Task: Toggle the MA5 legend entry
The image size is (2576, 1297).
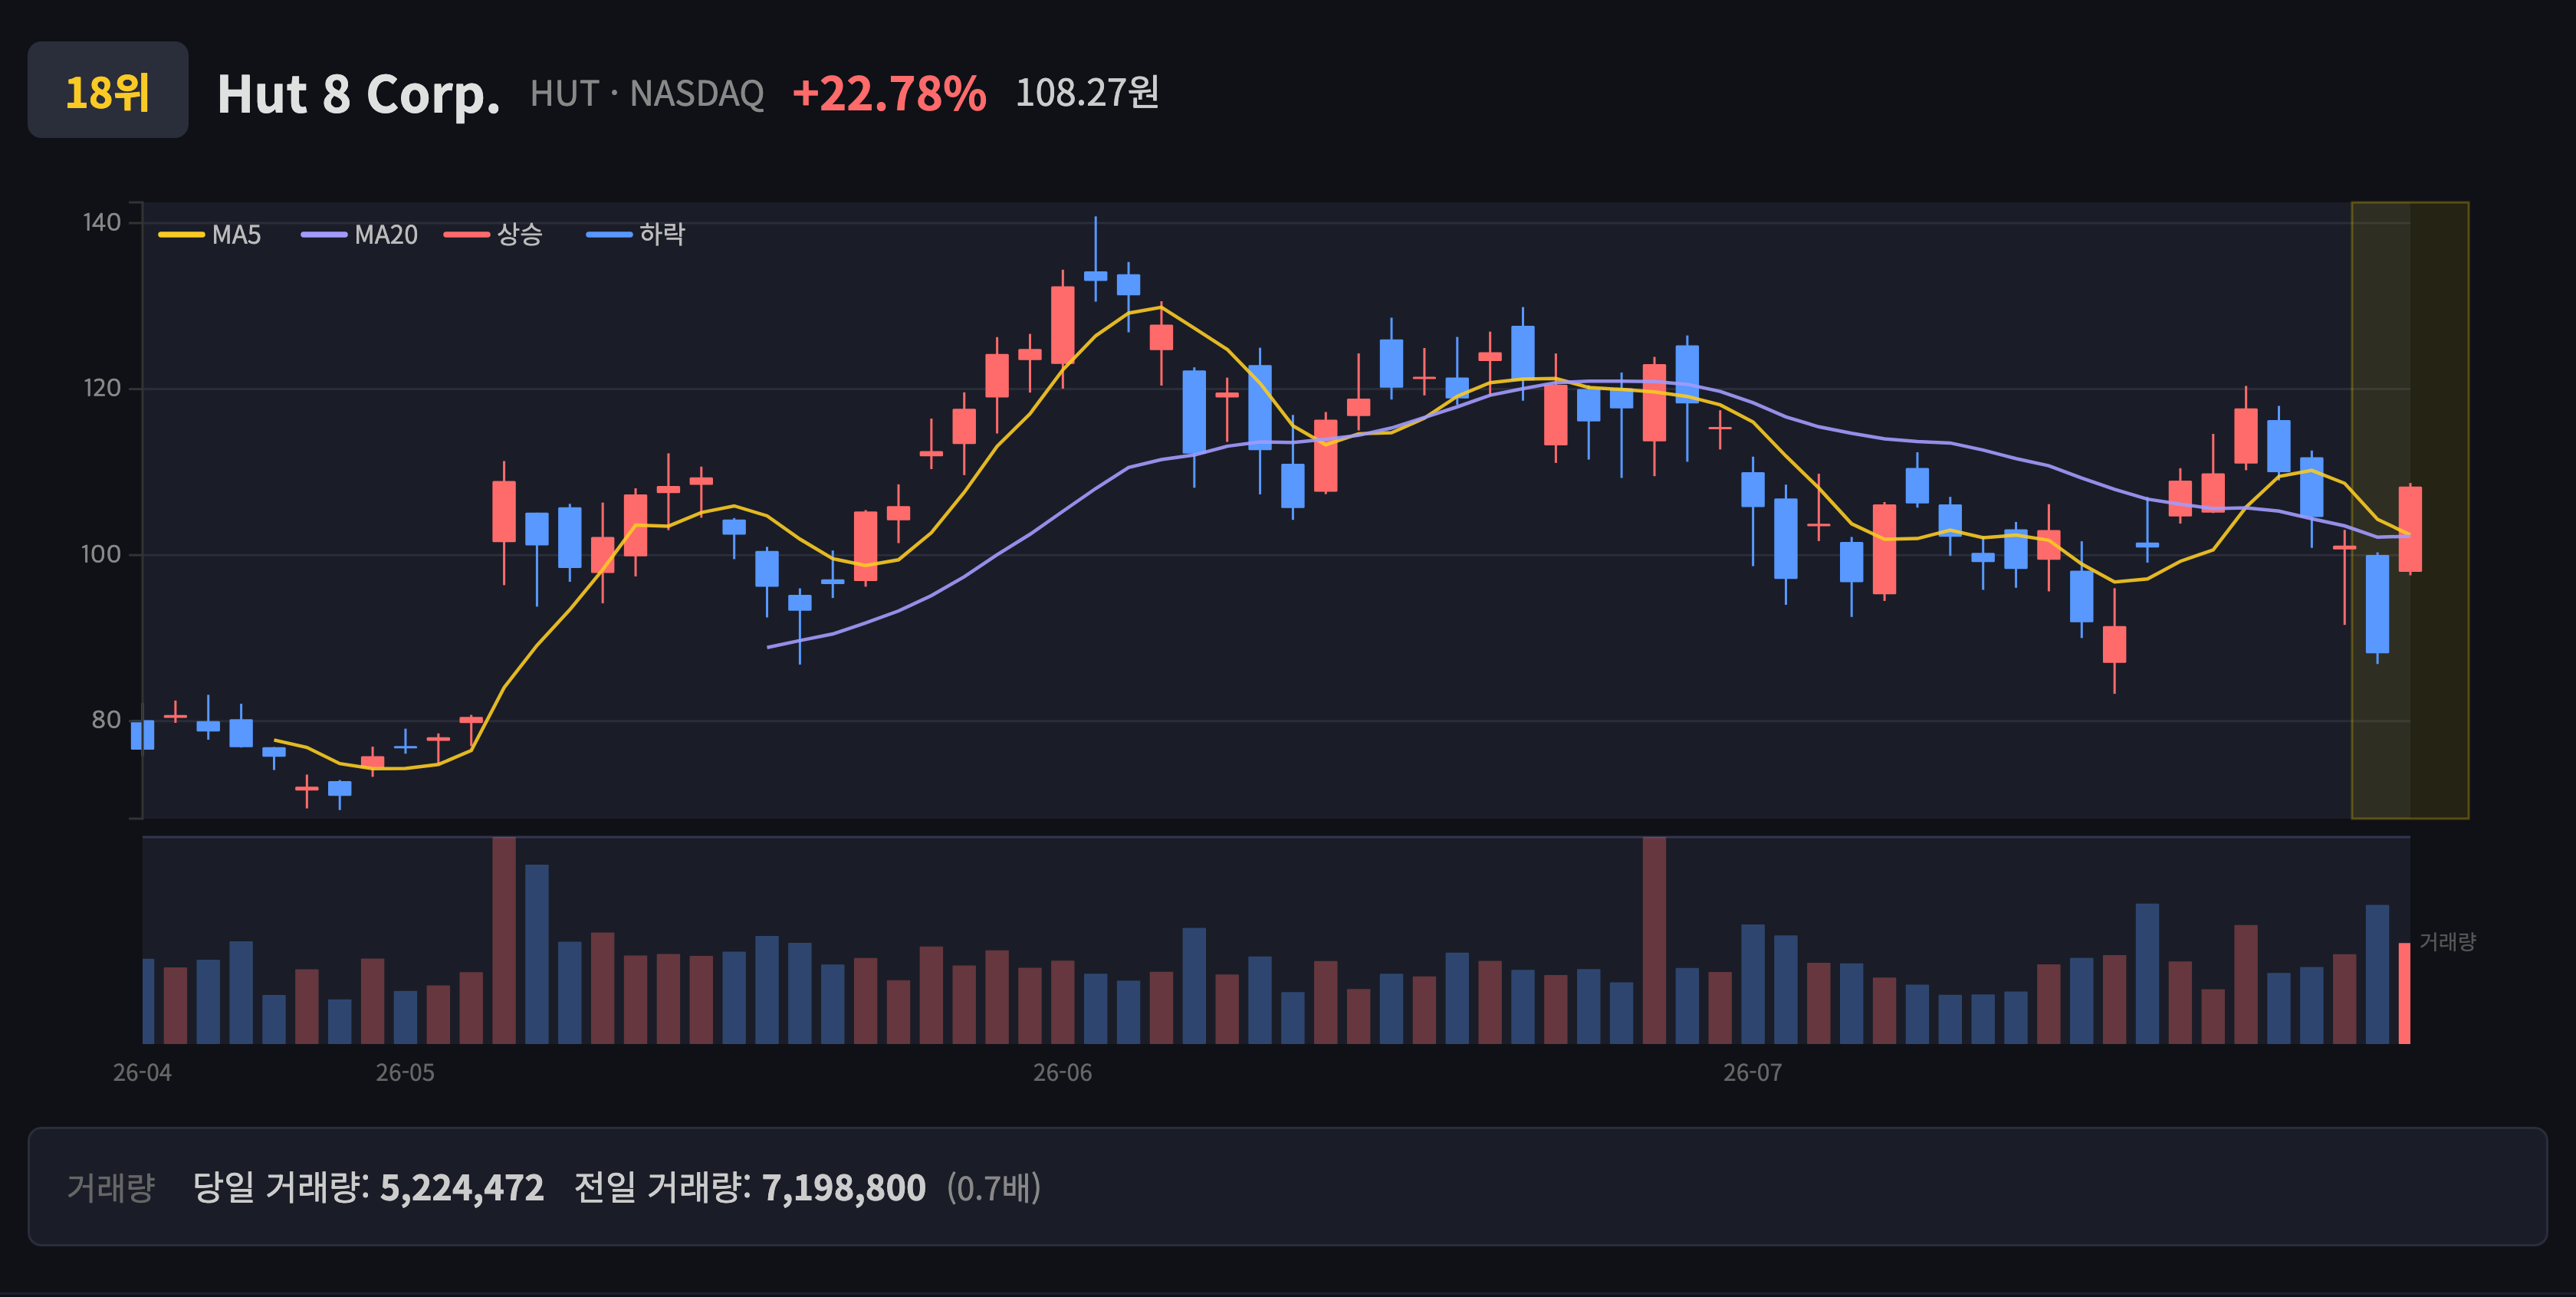Action: 210,235
